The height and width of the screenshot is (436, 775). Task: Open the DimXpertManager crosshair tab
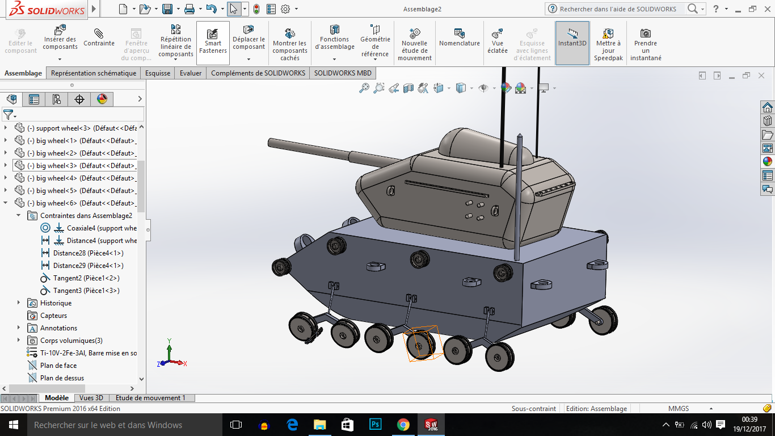[79, 99]
